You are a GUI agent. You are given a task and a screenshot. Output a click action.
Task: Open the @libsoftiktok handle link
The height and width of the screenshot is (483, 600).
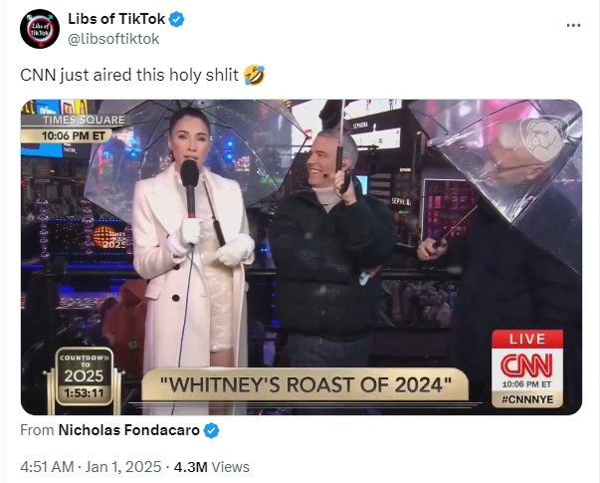tap(113, 39)
